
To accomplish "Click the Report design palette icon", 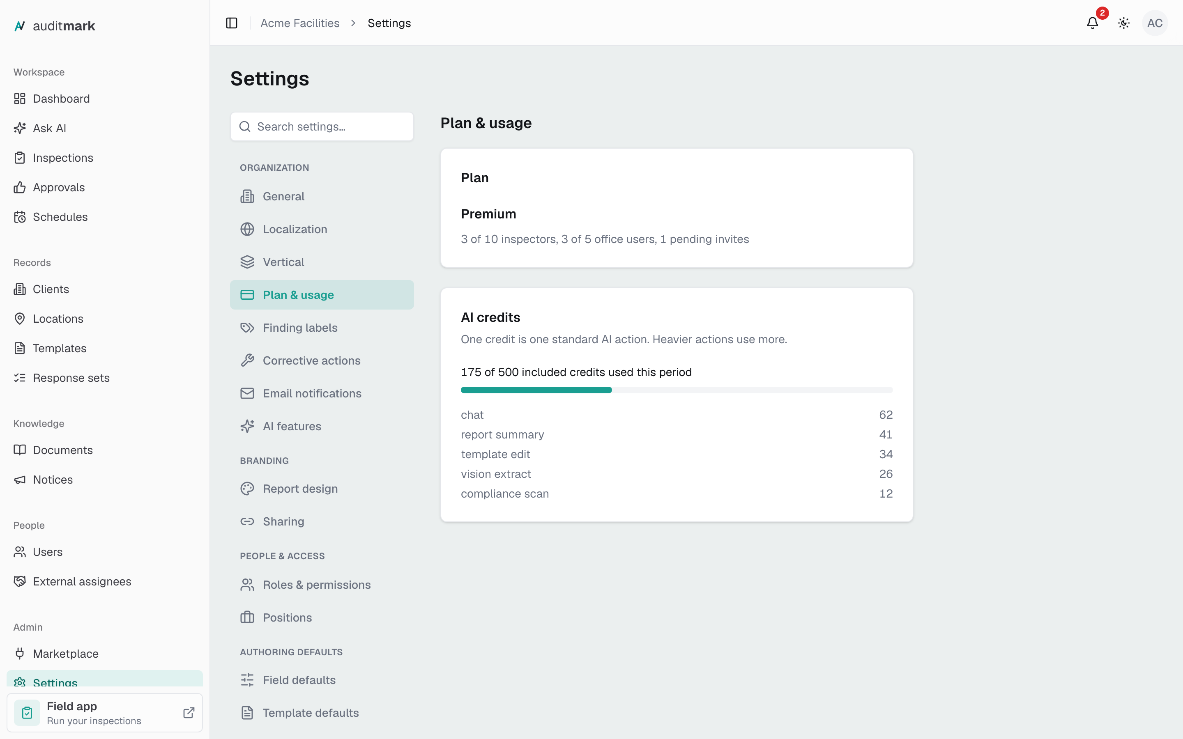I will 247,489.
